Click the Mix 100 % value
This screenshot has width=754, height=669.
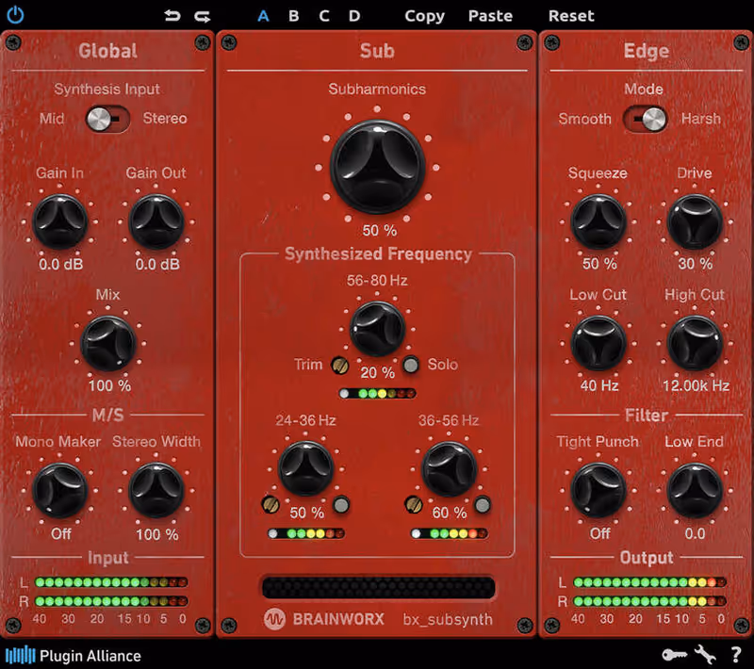pyautogui.click(x=109, y=385)
